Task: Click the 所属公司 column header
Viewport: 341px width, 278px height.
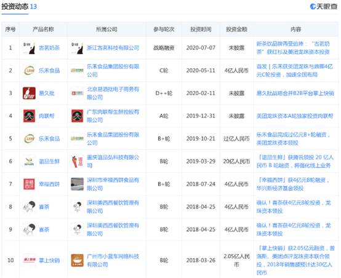Action: tap(106, 29)
